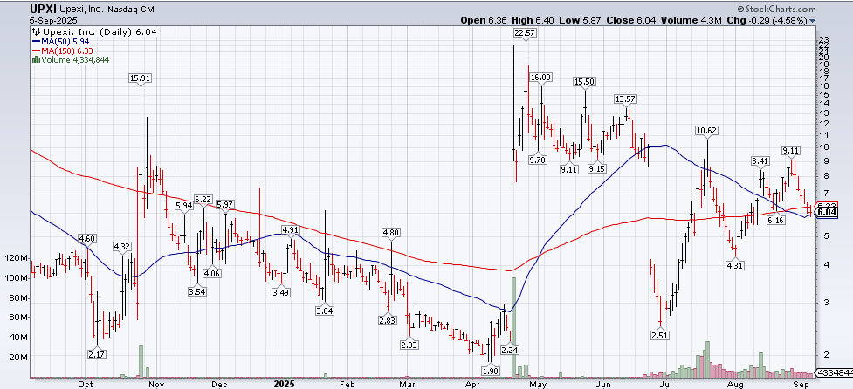Click the 15.91 high price callout

140,78
